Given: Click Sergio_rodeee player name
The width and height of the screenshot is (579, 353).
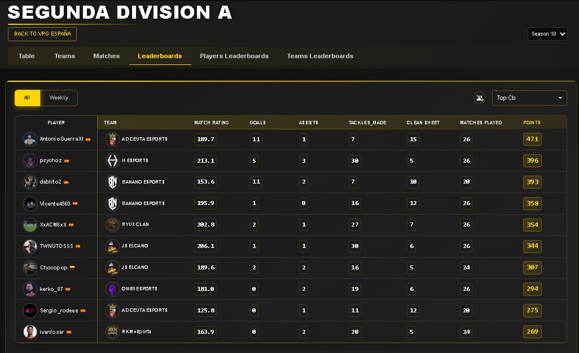Looking at the screenshot, I should (x=59, y=311).
